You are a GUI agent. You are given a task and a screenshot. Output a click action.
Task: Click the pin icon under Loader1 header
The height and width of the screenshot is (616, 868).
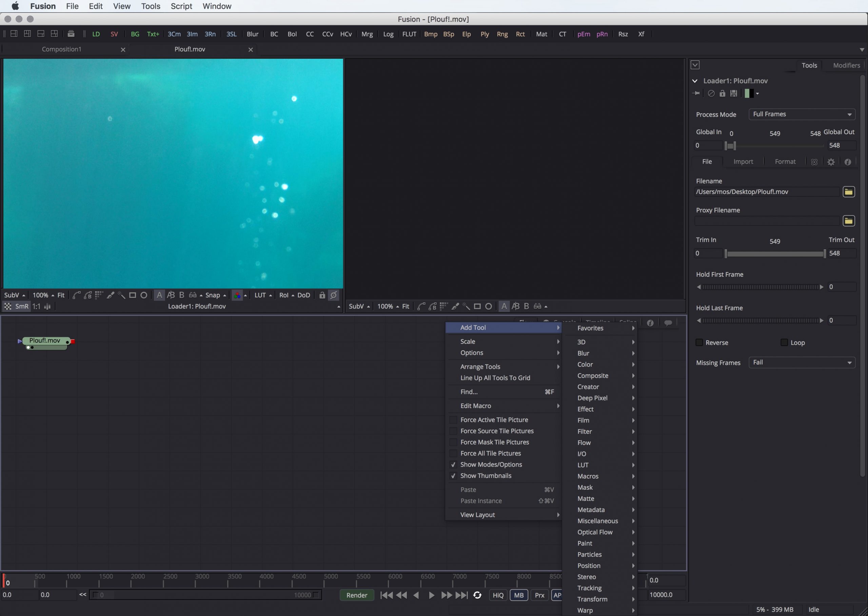pos(696,93)
